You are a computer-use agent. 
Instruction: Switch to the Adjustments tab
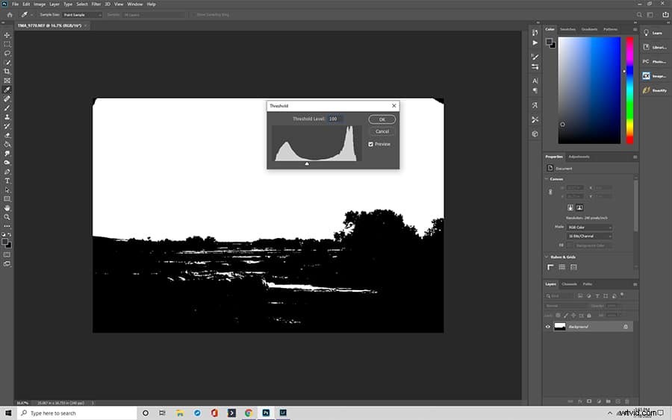point(579,157)
